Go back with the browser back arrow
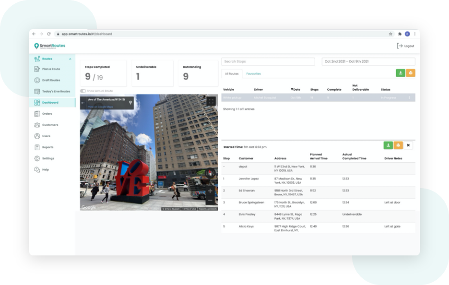 (x=34, y=34)
